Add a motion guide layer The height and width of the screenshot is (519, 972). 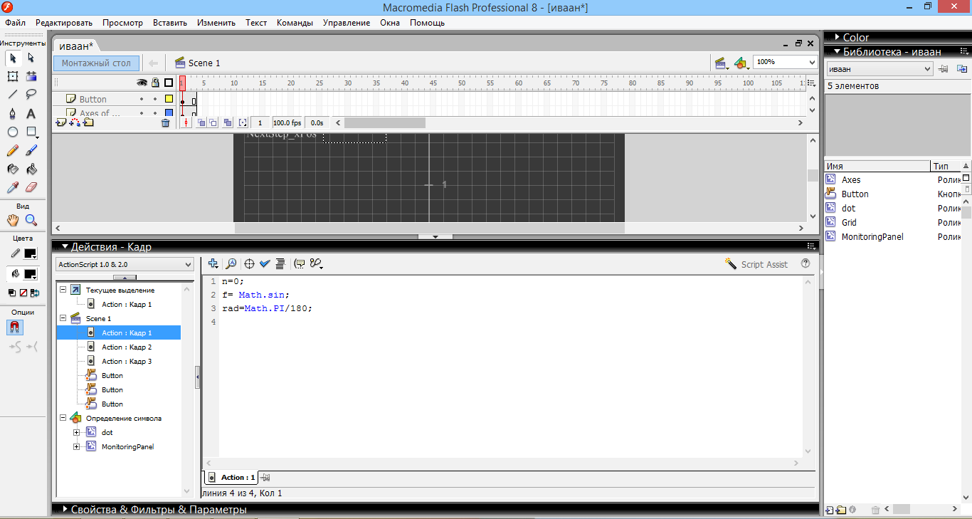click(x=75, y=122)
